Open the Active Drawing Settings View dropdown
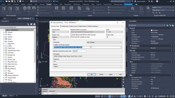The image size is (175, 98). (18, 27)
